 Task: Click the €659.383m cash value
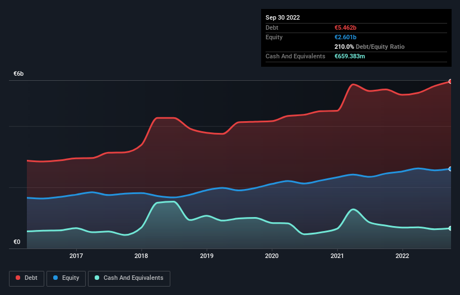tap(350, 56)
